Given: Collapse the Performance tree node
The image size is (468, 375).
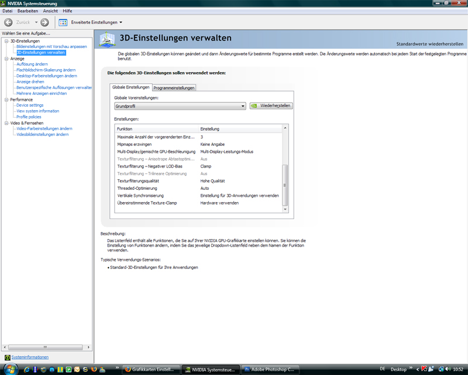Looking at the screenshot, I should coord(6,100).
